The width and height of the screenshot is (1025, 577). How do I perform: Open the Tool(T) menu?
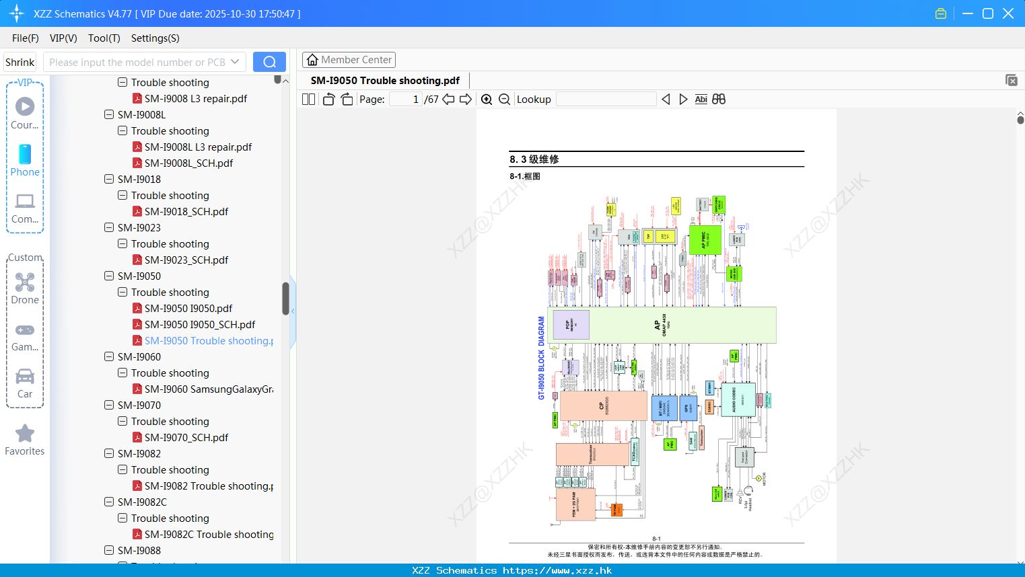point(104,38)
